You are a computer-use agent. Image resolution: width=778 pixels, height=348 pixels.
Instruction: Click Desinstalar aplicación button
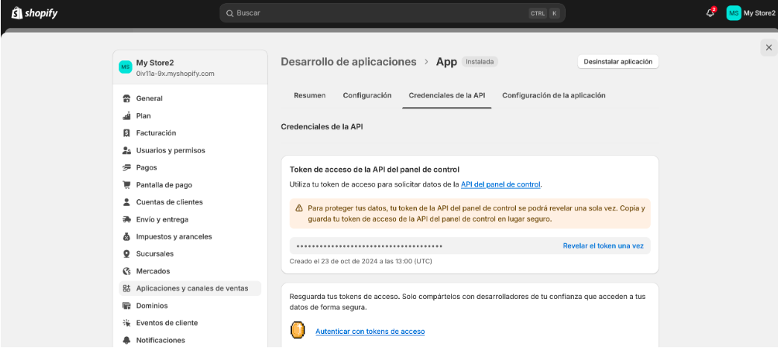pos(618,62)
